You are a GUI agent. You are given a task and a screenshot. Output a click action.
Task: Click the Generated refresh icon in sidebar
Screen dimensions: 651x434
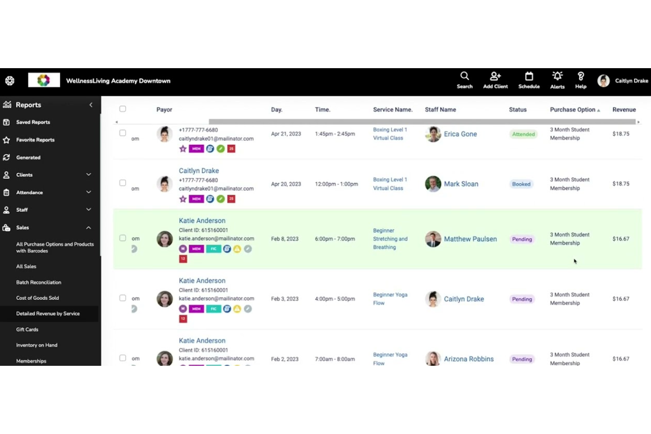coord(7,157)
